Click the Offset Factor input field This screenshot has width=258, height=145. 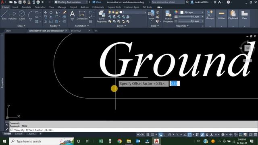[175, 83]
